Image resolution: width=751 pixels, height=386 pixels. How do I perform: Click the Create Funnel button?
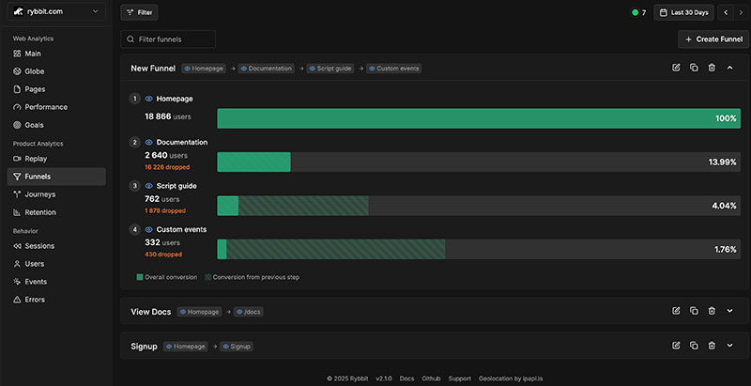[713, 39]
